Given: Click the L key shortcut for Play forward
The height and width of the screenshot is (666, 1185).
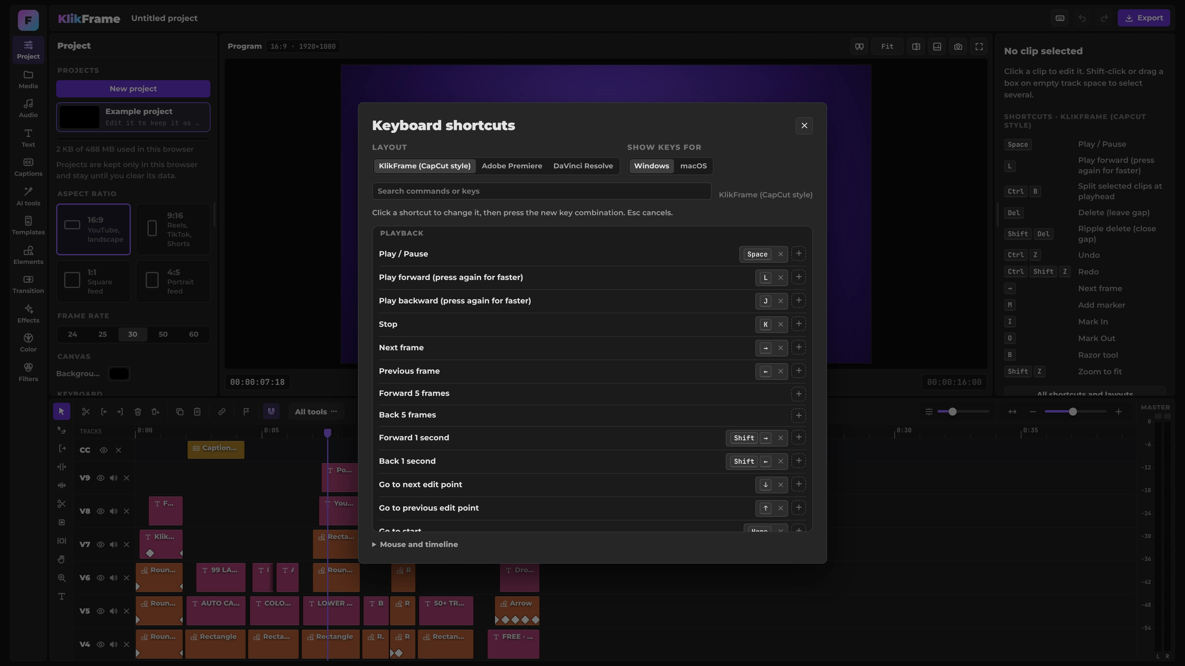Looking at the screenshot, I should [765, 277].
